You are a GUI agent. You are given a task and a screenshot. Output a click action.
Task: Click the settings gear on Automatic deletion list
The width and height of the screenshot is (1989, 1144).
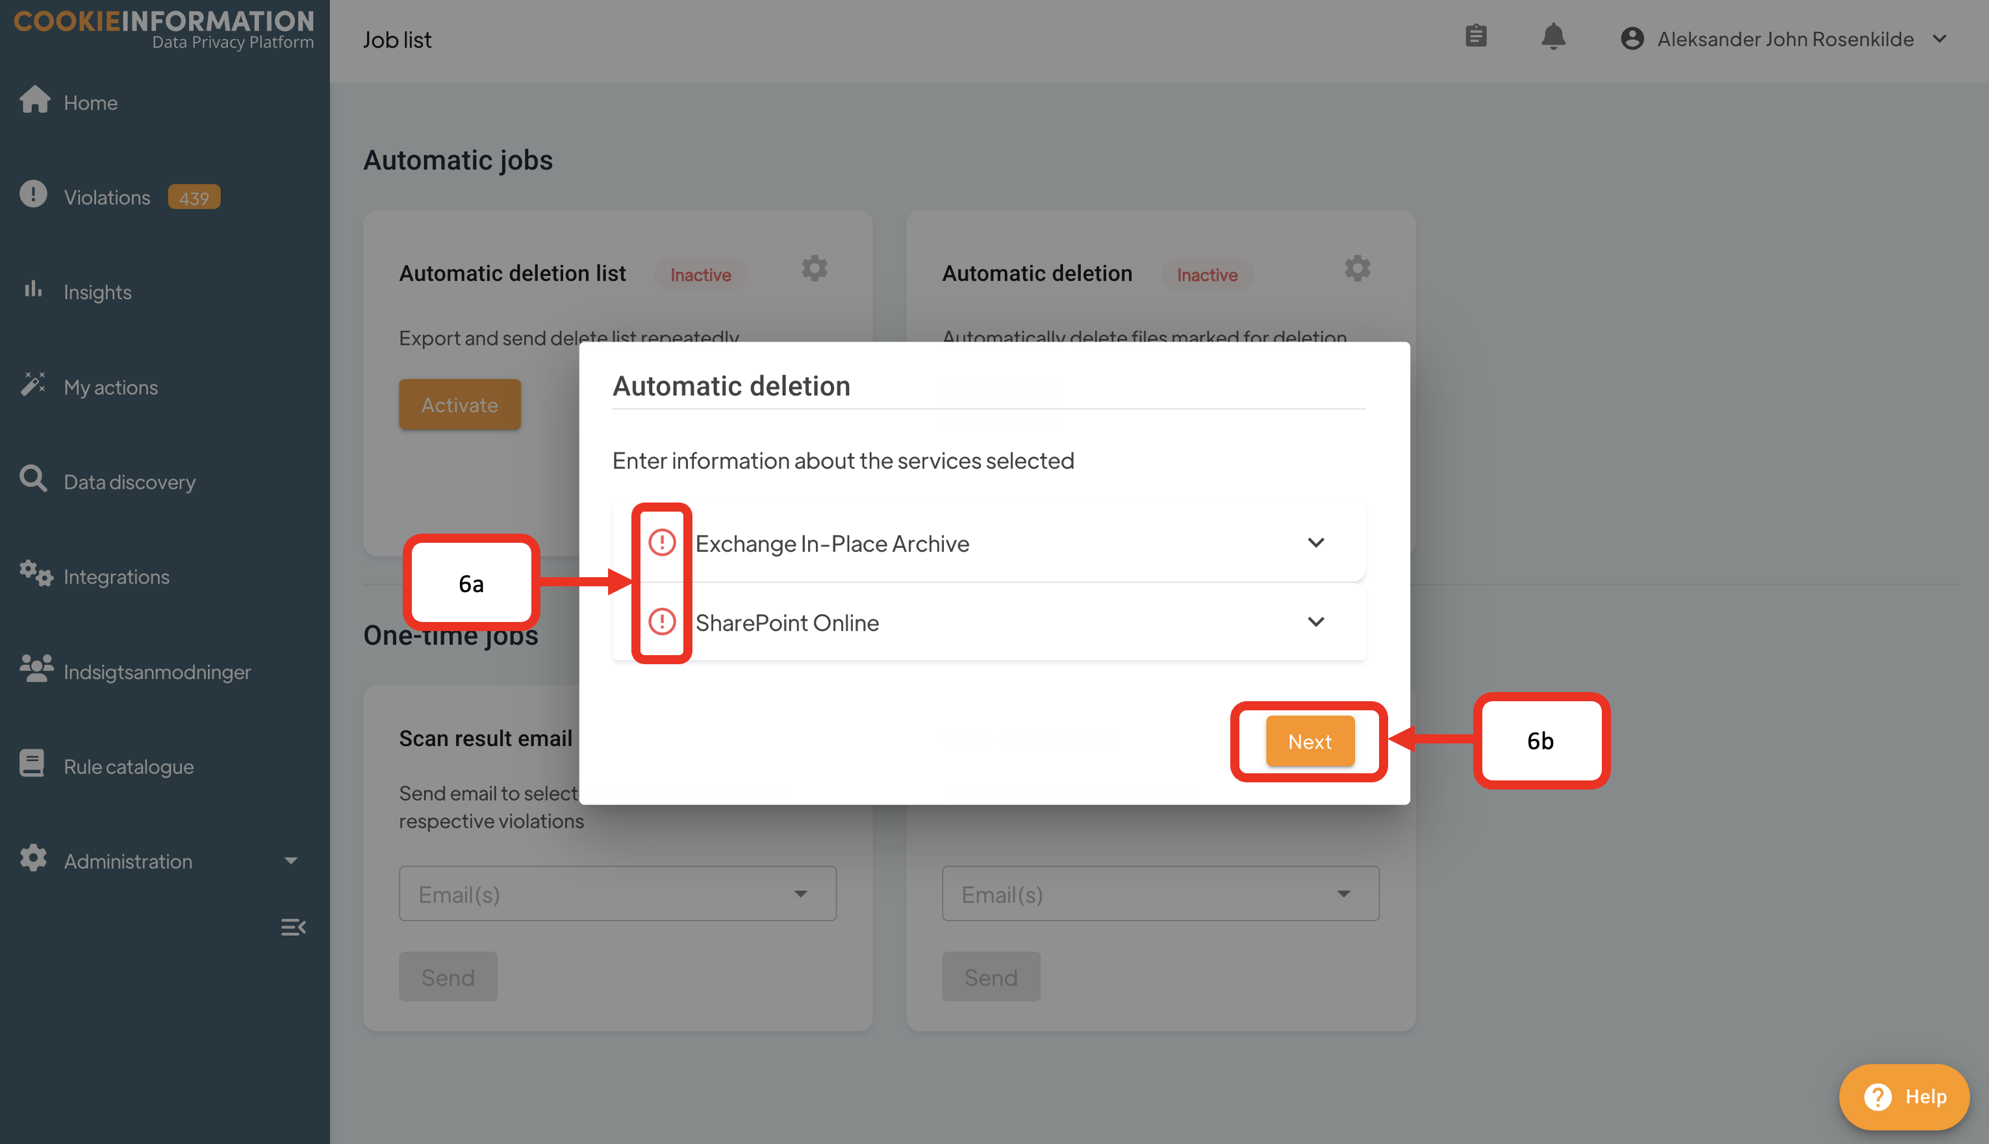pyautogui.click(x=814, y=269)
